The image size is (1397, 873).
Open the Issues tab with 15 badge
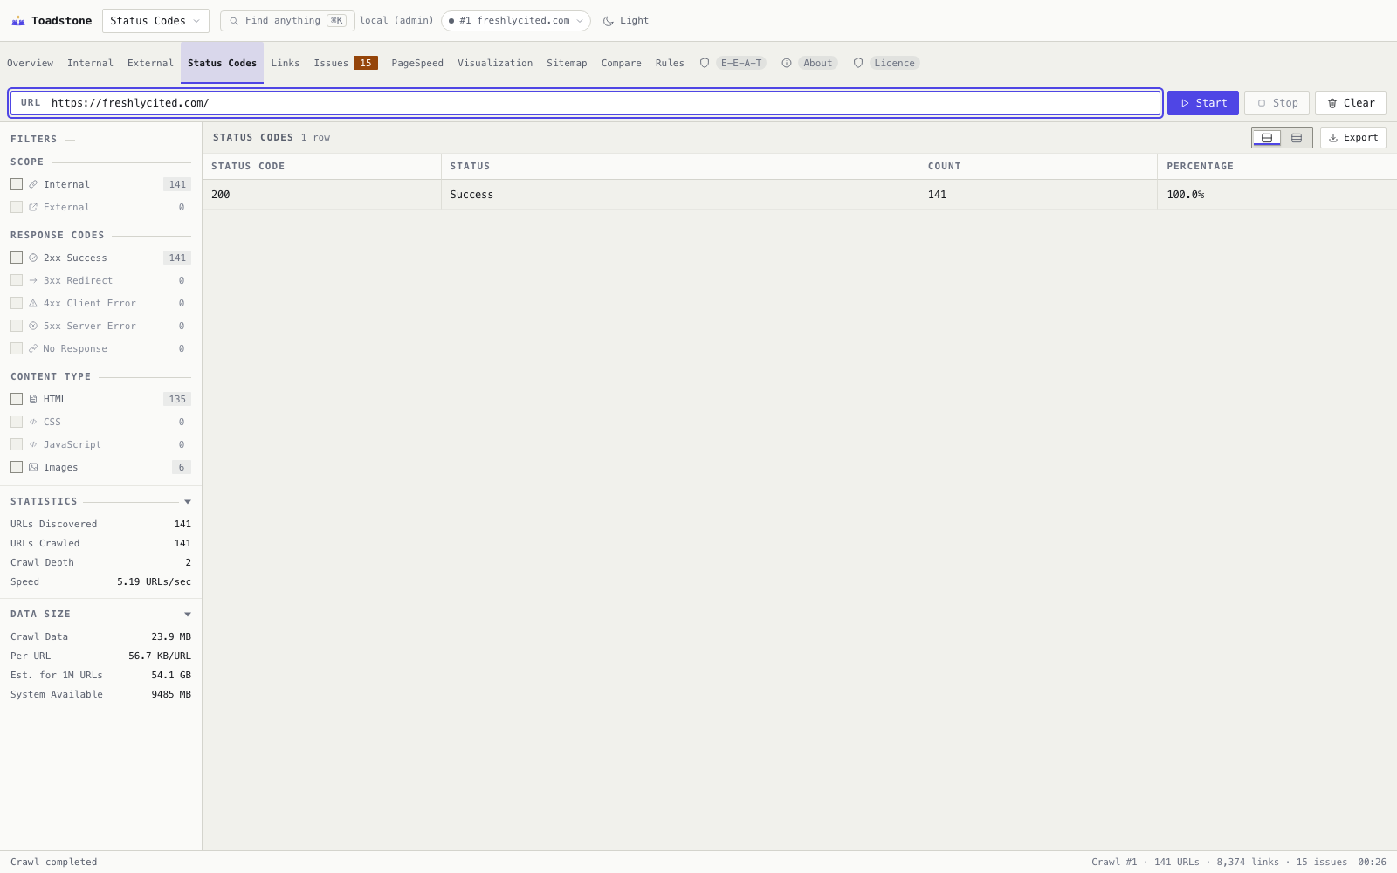[346, 63]
